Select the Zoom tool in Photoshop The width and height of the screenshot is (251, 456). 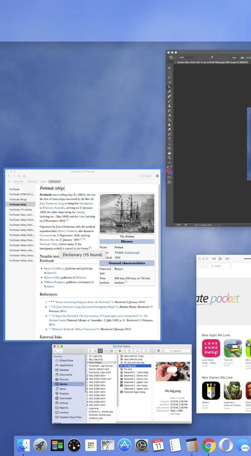(x=169, y=158)
